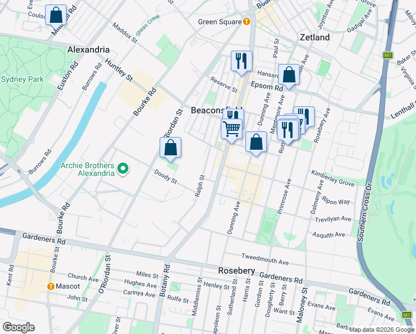Open the restaurant marker behind the shopping cart marker
The height and width of the screenshot is (334, 416).
coord(233,114)
